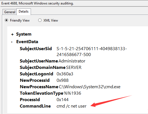148x114 pixels.
Task: Click the CommandLine field label
Action: tap(35, 106)
